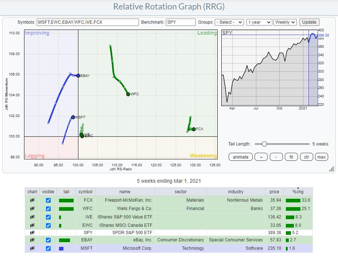Image resolution: width=338 pixels, height=260 pixels.
Task: Open the chart icon for FCX row
Action: [32, 200]
